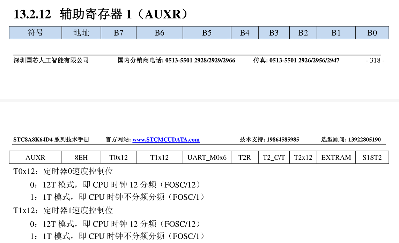Viewport: 399px width, 243px height.
Task: Select the B1 header cell
Action: [x=336, y=33]
